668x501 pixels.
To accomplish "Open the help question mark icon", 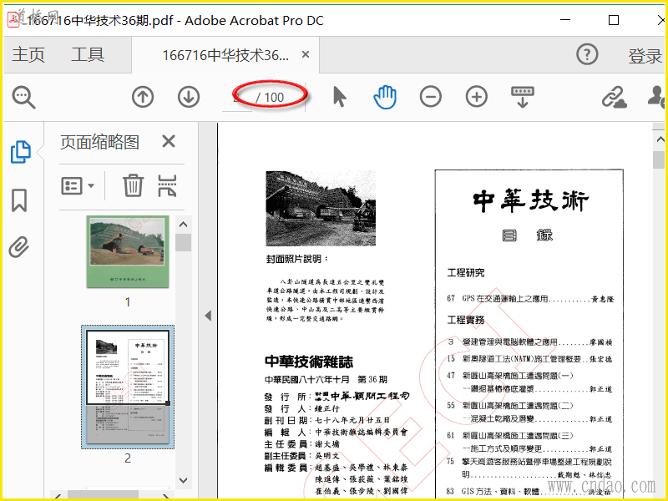I will pyautogui.click(x=587, y=54).
